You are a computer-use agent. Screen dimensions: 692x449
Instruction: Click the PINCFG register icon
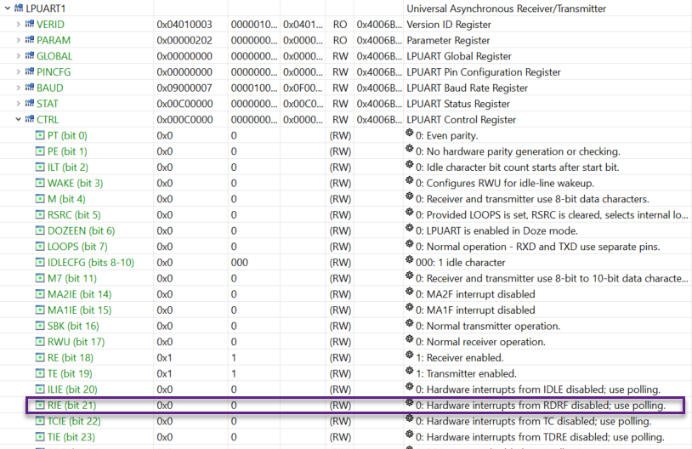[30, 71]
